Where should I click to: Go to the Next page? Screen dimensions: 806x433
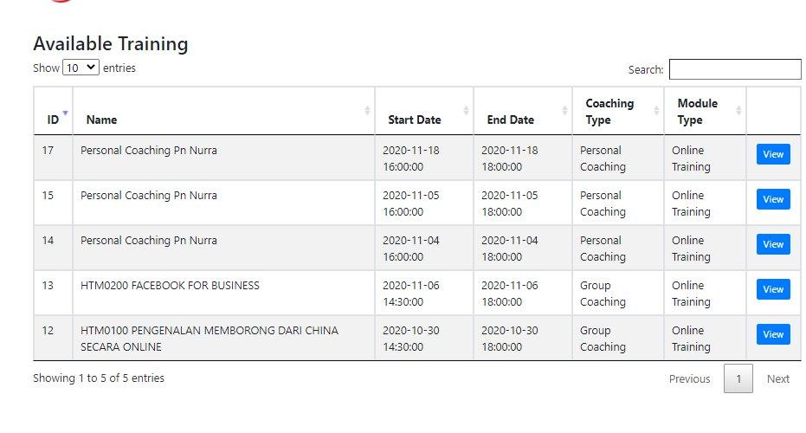point(777,378)
